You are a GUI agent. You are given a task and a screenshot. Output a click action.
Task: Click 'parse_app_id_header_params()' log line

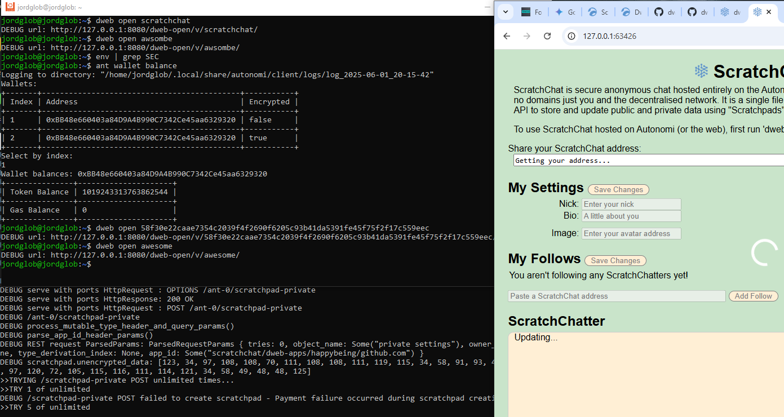point(77,335)
